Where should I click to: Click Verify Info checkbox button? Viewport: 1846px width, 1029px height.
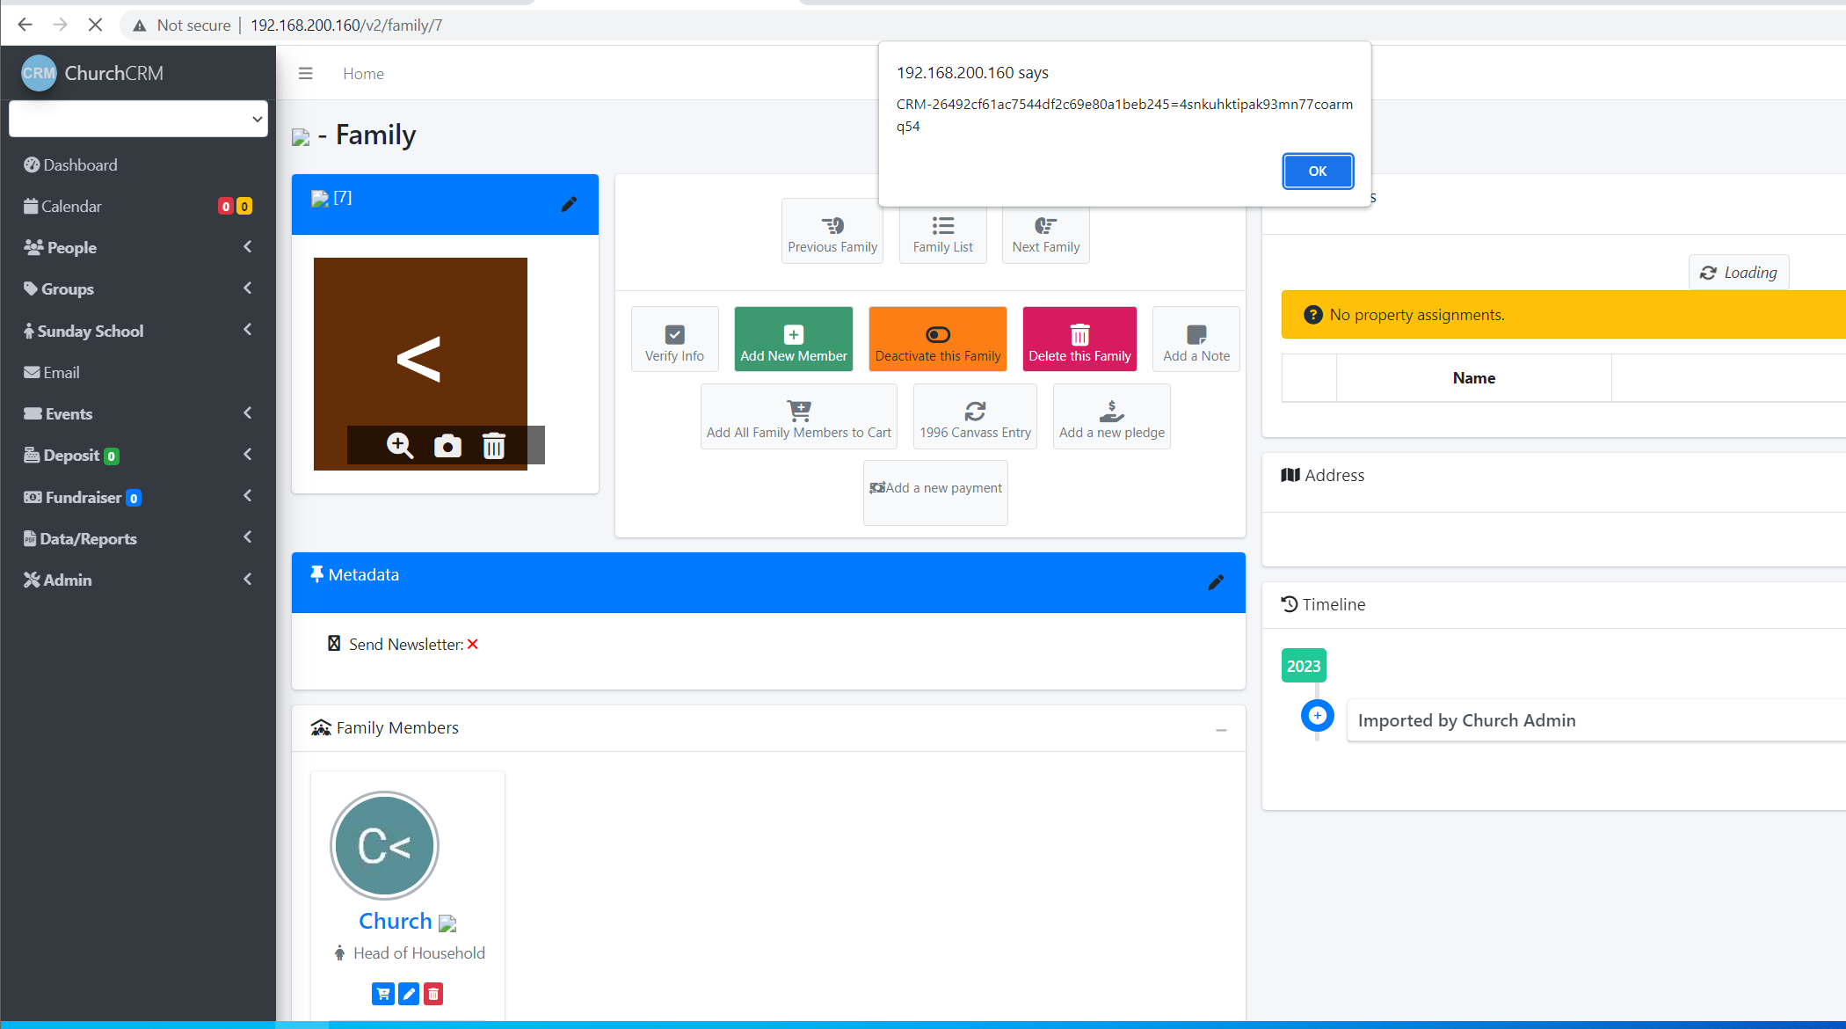674,340
